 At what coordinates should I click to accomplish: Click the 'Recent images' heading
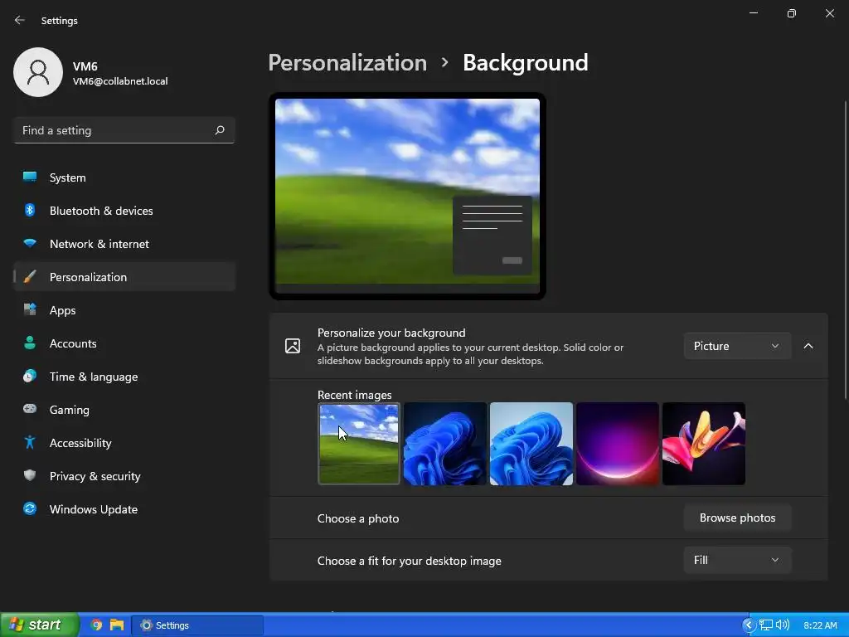click(354, 395)
